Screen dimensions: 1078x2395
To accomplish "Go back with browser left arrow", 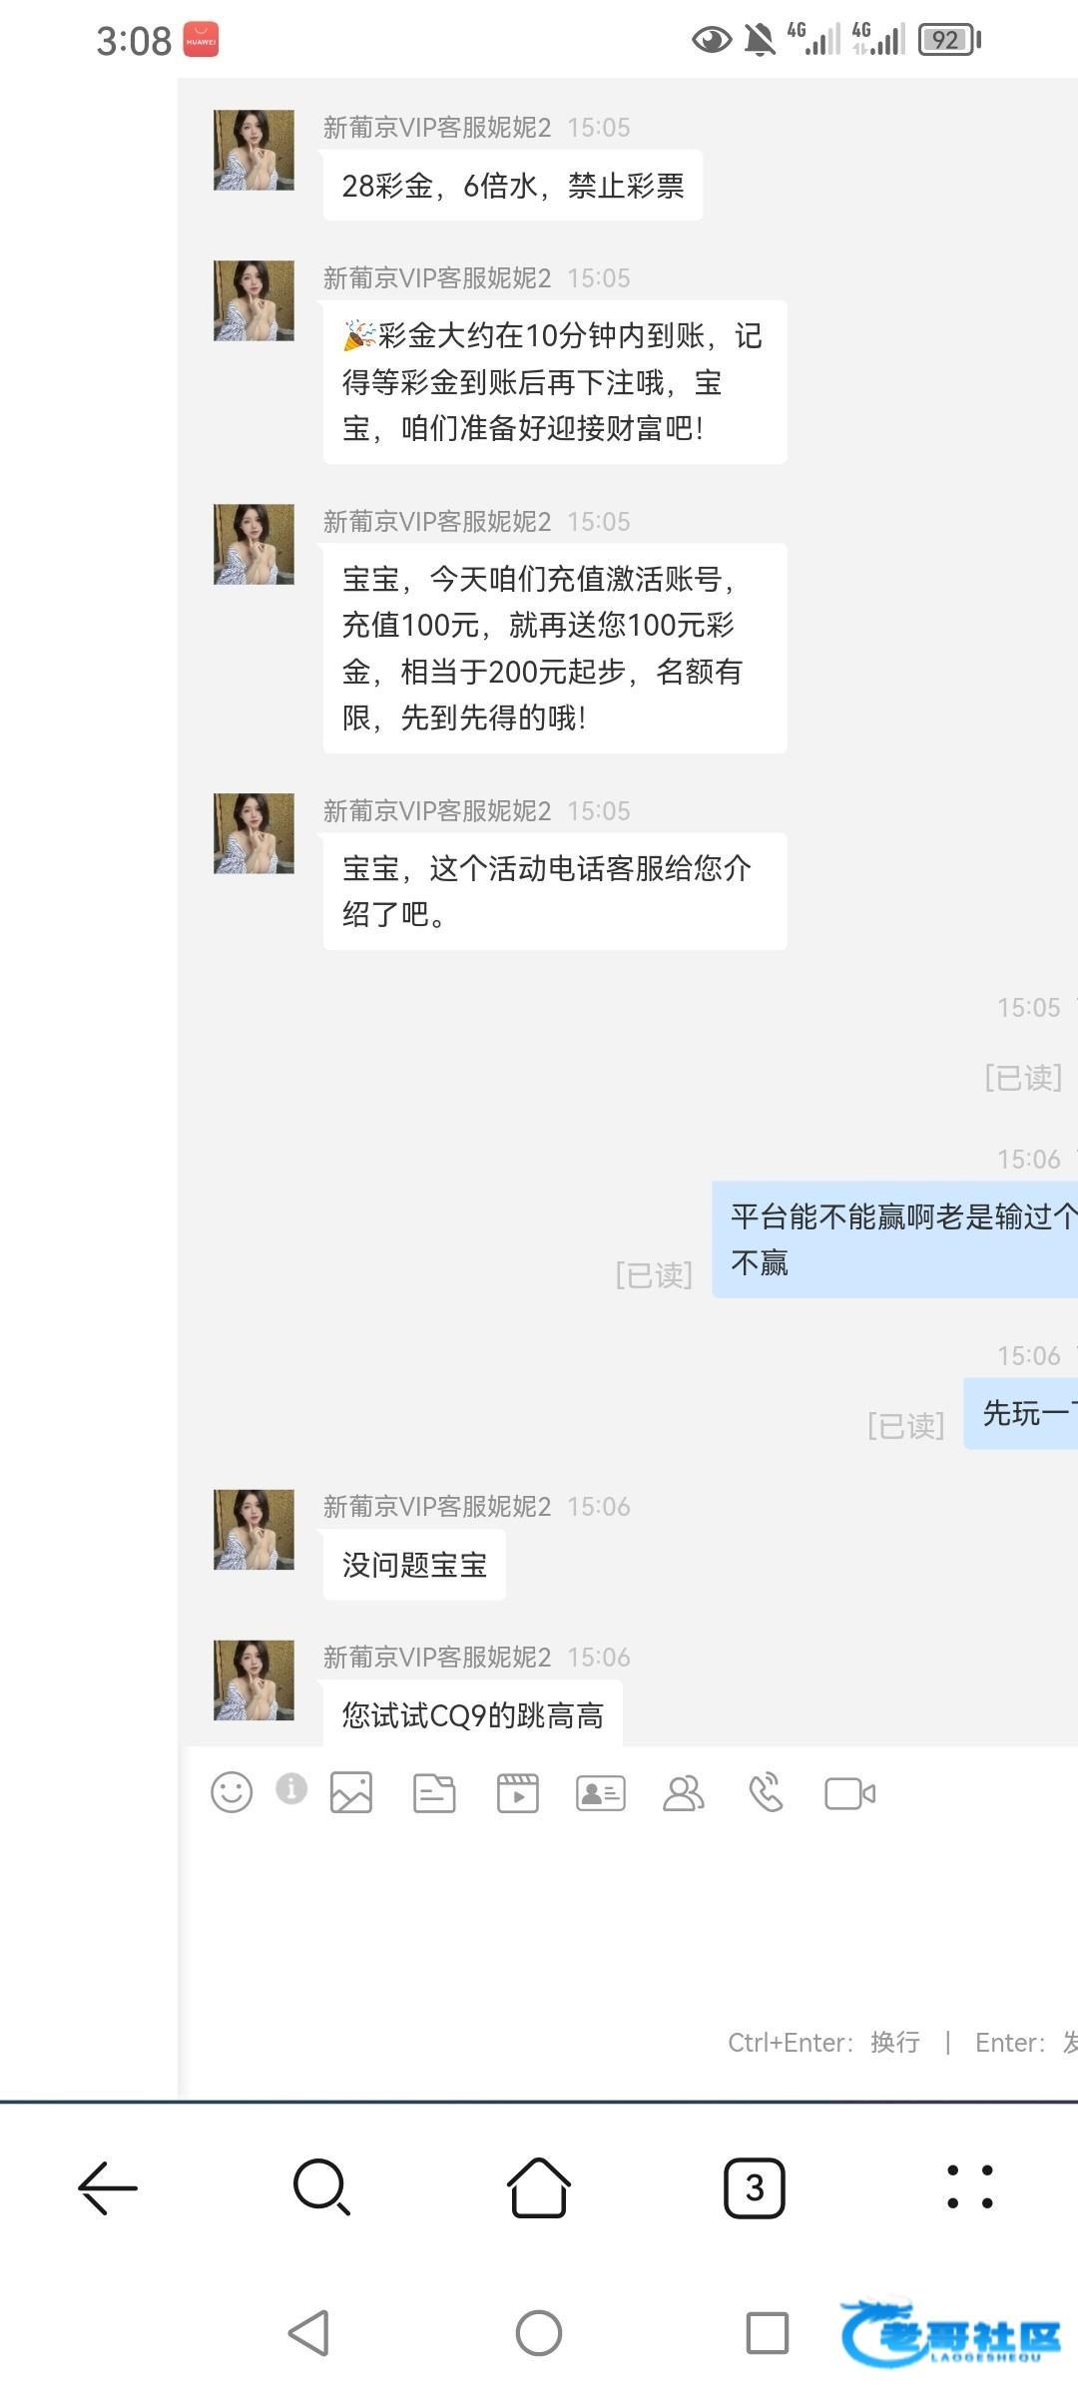I will point(108,2188).
